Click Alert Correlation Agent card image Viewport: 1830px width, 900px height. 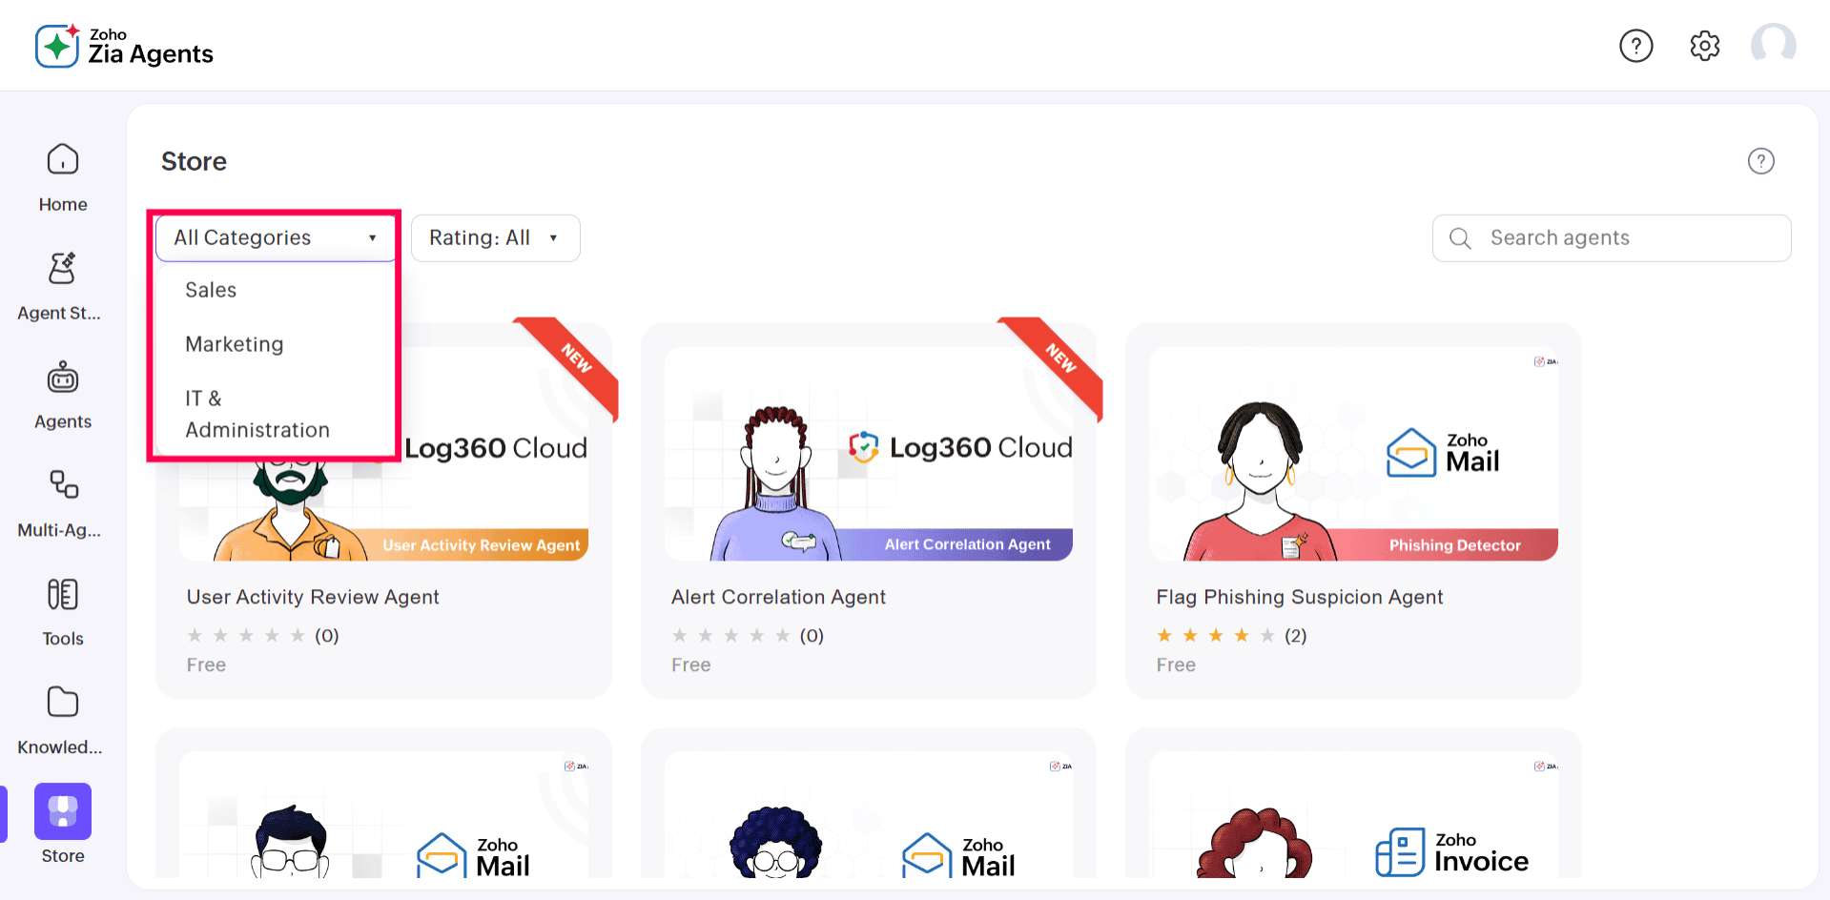coord(869,454)
